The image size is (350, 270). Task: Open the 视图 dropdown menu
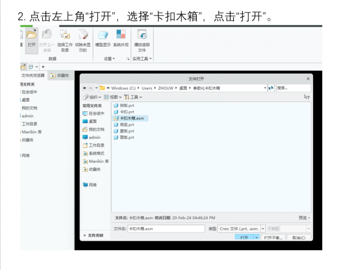pyautogui.click(x=113, y=97)
